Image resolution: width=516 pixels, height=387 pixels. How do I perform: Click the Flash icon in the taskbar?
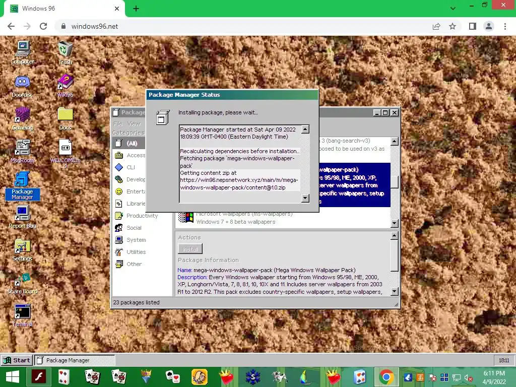39,377
